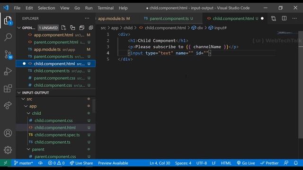The image size is (303, 170).
Task: Collapse the Open Editors section
Action: tap(19, 28)
